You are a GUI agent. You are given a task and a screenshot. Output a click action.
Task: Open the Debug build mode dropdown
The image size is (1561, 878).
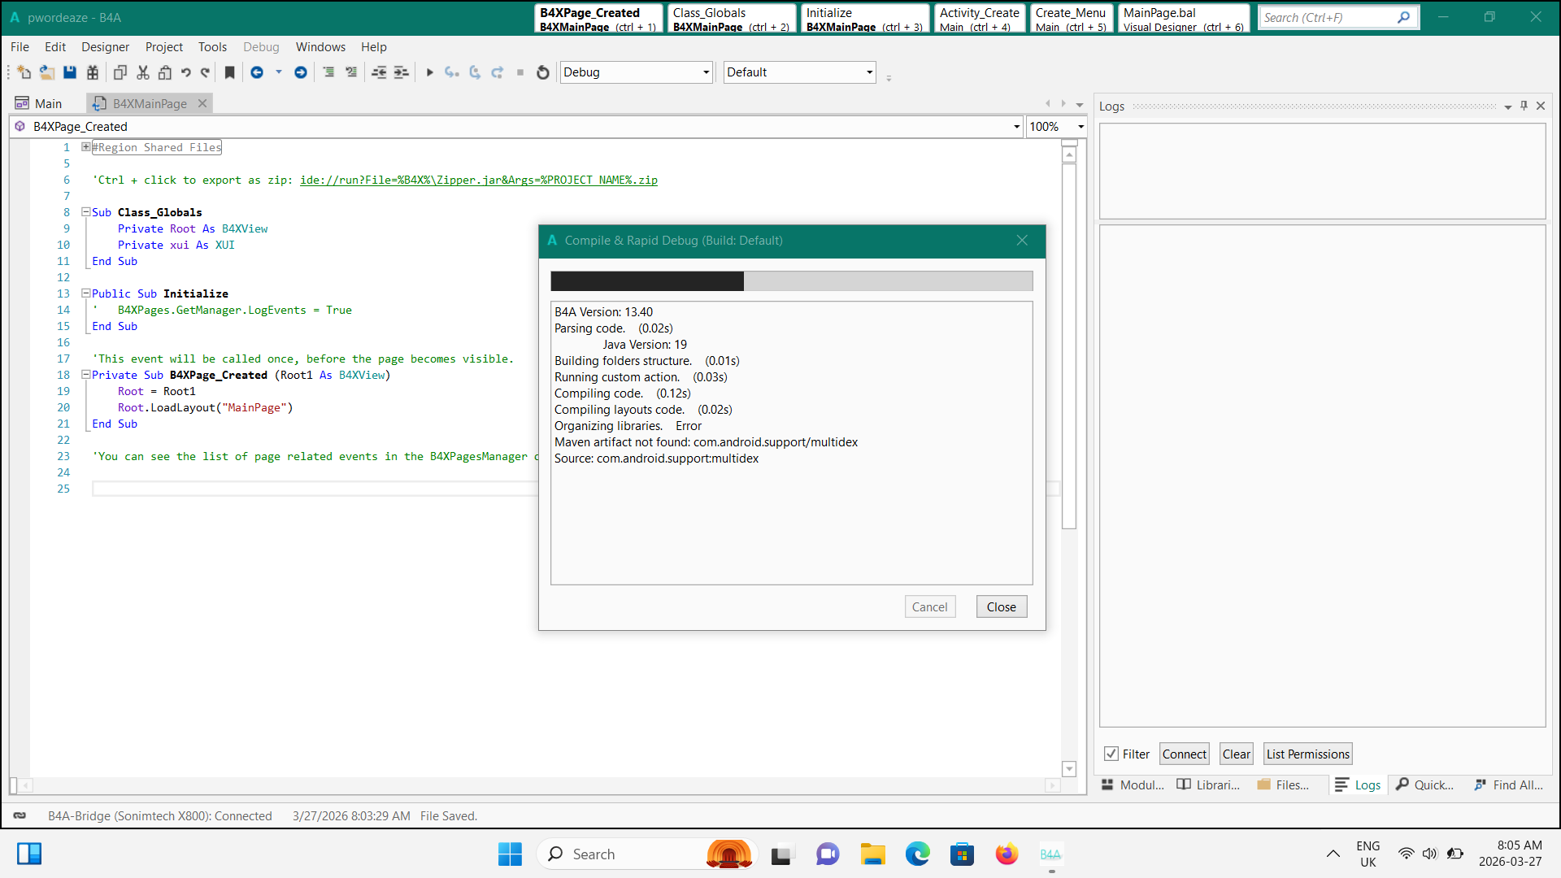(x=706, y=72)
